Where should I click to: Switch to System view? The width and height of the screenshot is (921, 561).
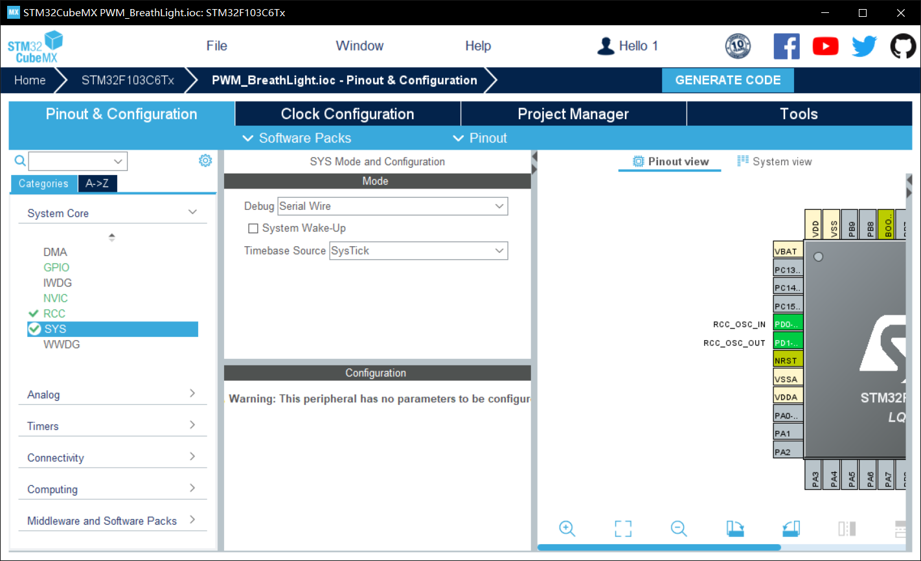tap(775, 161)
